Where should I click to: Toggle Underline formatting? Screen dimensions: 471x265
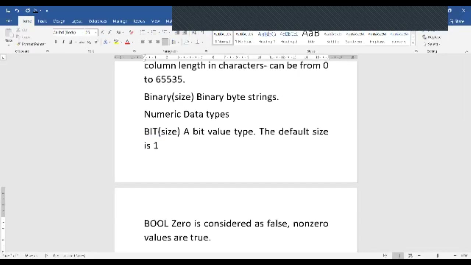pos(71,42)
